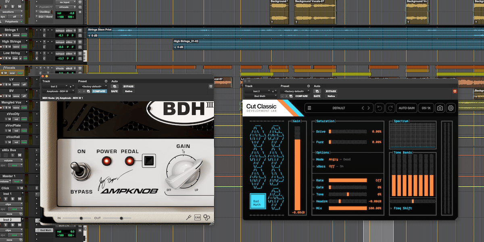Click the Bad Math insert on Inst 2 track
The width and height of the screenshot is (484, 242).
[46, 230]
